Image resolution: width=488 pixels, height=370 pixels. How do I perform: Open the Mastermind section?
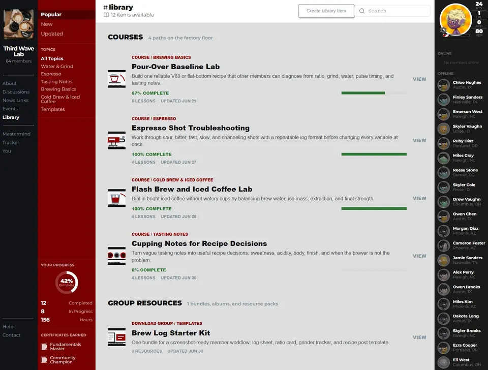tap(16, 134)
